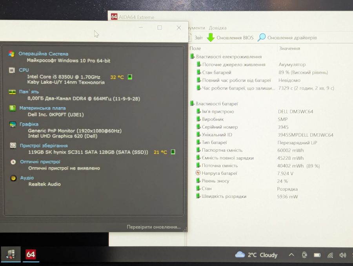Click the 7.924 V voltage value
353x266 pixels.
[x=285, y=174]
